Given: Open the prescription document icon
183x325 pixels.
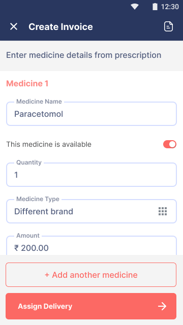Looking at the screenshot, I should pos(168,26).
